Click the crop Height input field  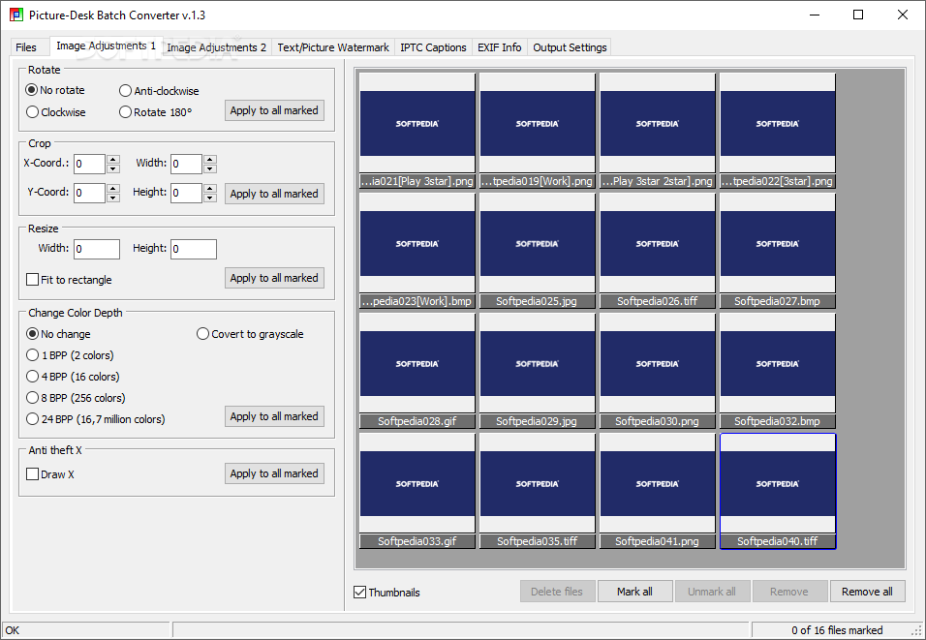coord(186,193)
